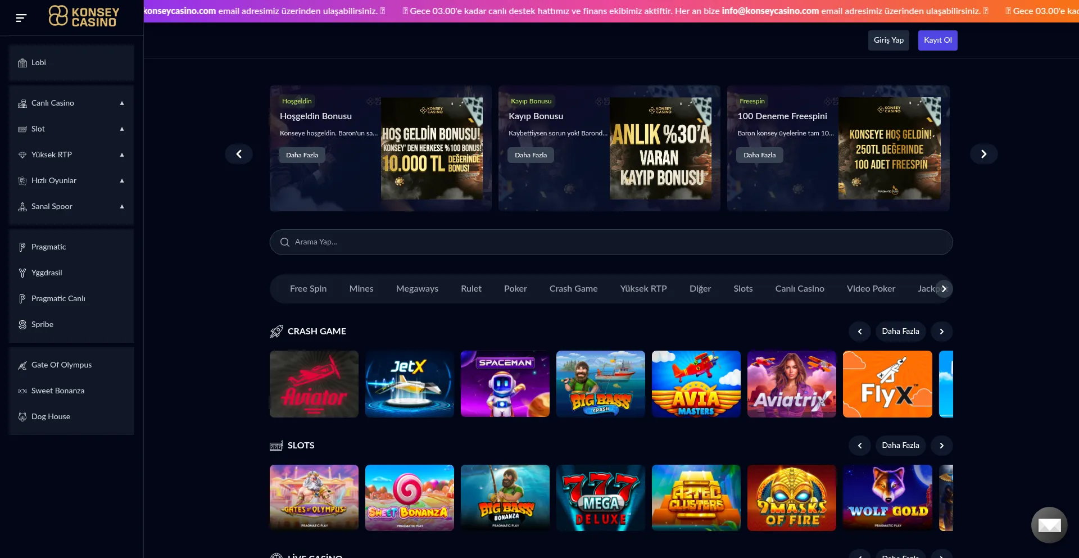Expand the Yüksek RTP sidebar section
This screenshot has height=558, width=1079.
point(122,155)
